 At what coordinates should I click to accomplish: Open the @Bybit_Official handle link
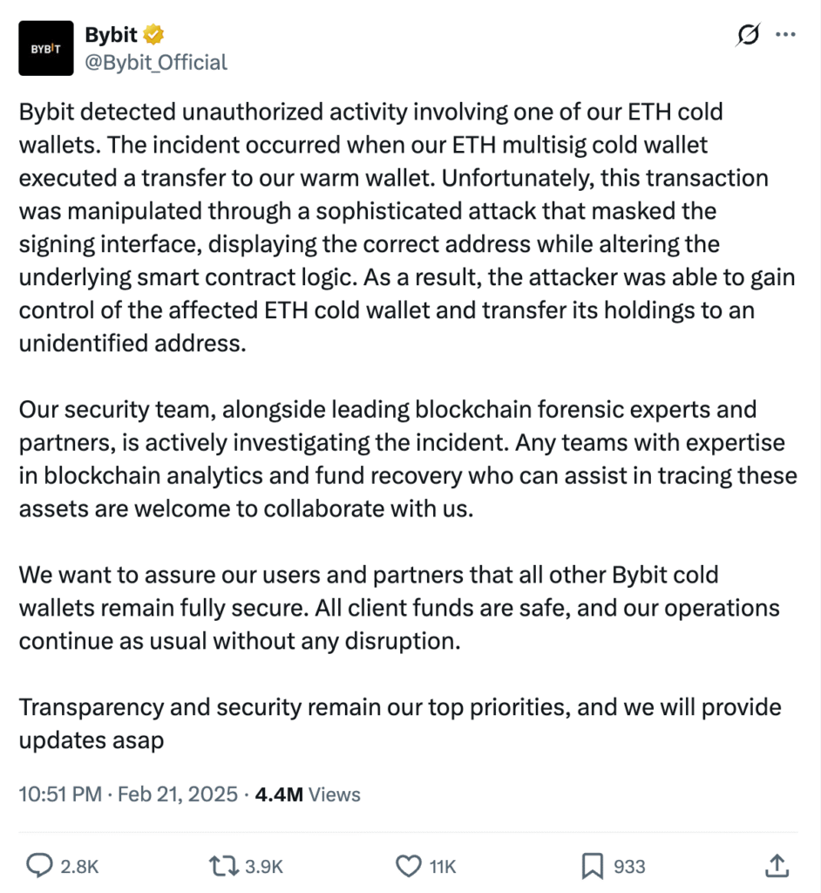pos(155,62)
